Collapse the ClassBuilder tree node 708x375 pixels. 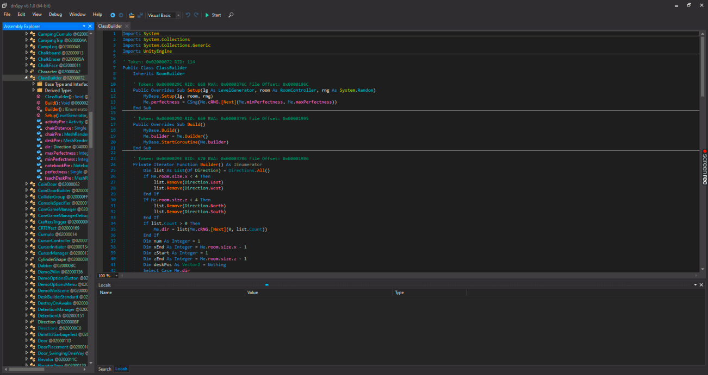click(26, 78)
